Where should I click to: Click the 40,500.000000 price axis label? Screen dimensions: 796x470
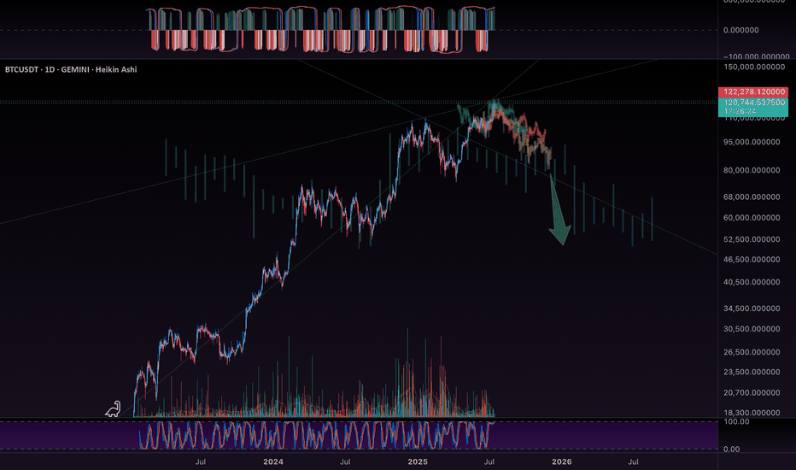(x=752, y=283)
